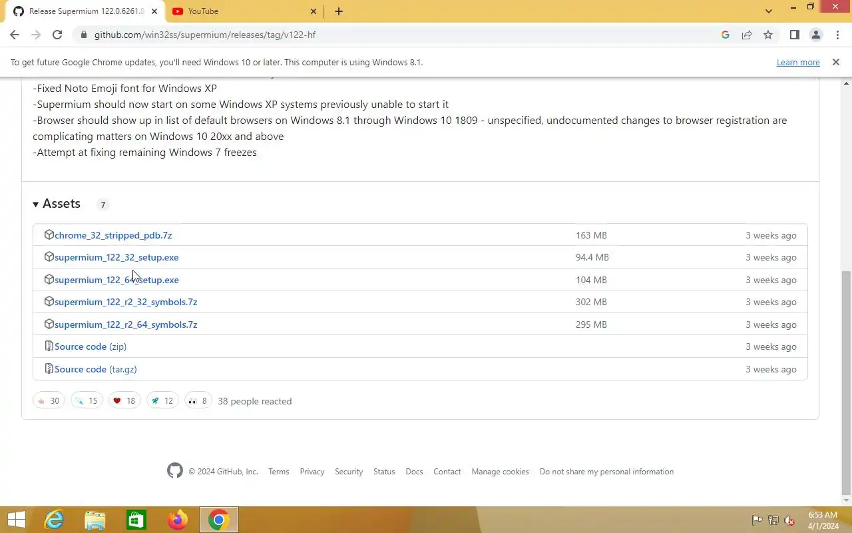Download Source code (zip)
The width and height of the screenshot is (852, 533).
(x=91, y=346)
